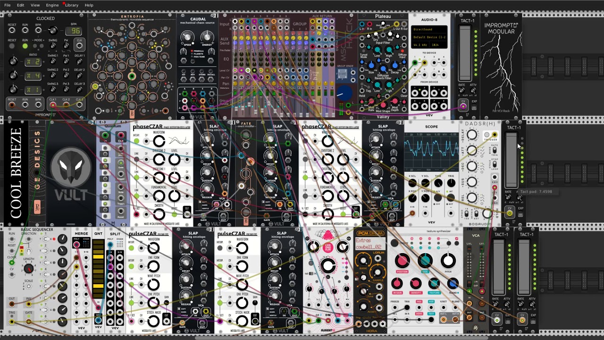Image resolution: width=604 pixels, height=340 pixels.
Task: Click the BPM knob on Clocked
Action: [x=53, y=31]
